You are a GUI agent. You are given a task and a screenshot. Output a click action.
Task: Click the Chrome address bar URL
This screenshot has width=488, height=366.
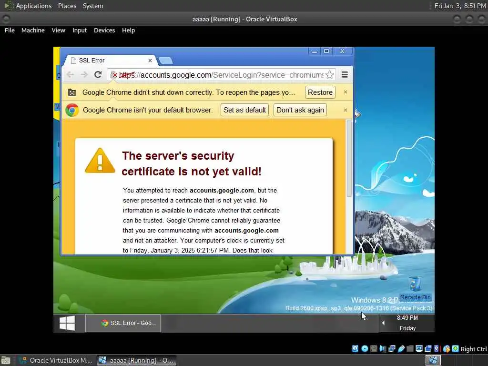coord(221,75)
